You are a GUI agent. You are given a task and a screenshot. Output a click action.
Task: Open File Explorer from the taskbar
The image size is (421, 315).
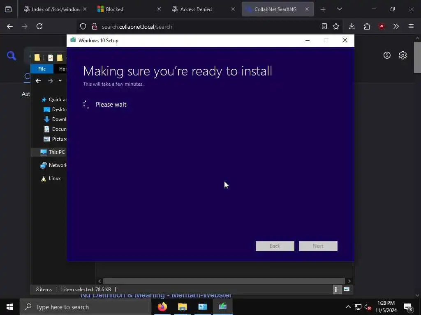(182, 307)
